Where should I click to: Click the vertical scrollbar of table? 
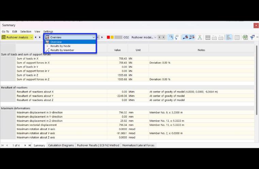(257, 80)
